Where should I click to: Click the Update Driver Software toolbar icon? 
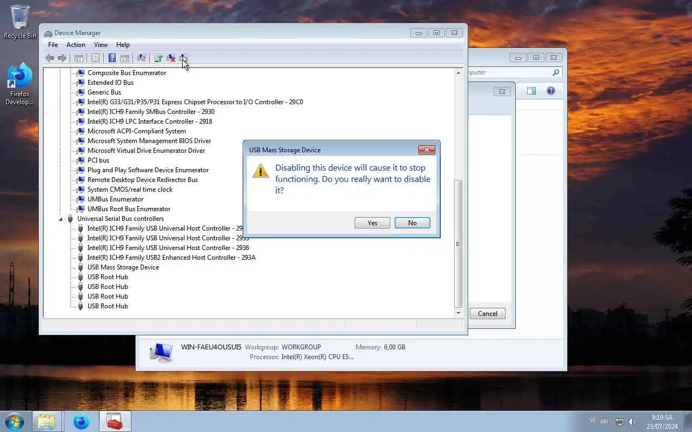[158, 58]
